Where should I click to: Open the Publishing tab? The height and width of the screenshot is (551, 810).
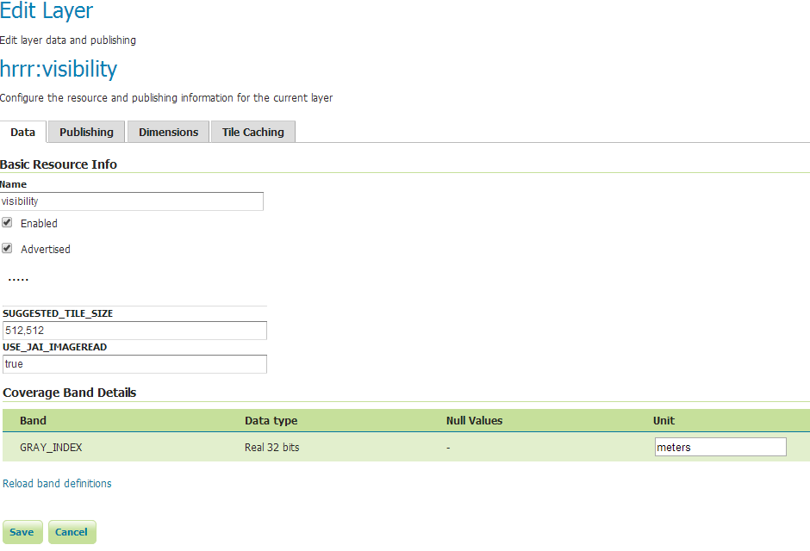coord(86,132)
